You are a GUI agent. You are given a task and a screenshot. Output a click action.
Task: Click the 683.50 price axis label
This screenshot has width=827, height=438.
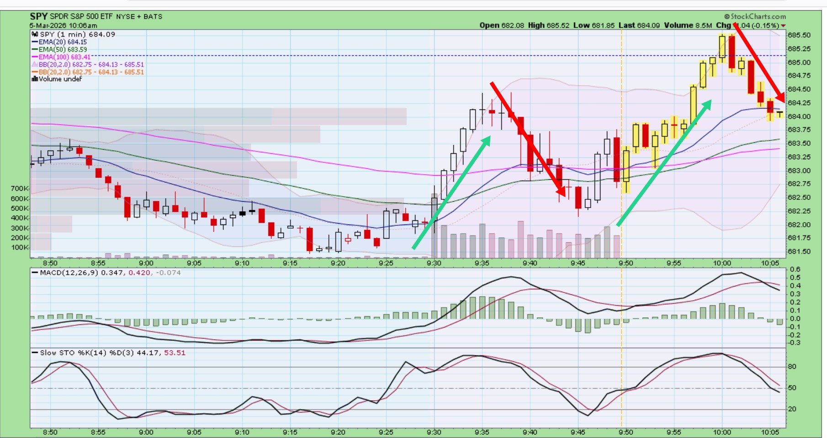tap(800, 143)
